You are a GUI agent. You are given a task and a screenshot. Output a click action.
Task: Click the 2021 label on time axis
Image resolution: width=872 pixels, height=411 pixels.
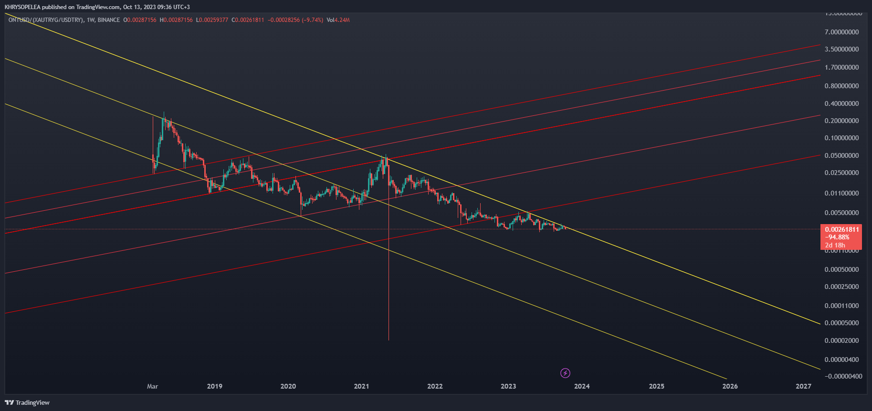361,386
